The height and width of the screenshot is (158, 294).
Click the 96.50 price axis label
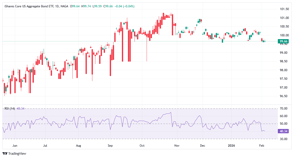coord(283,96)
